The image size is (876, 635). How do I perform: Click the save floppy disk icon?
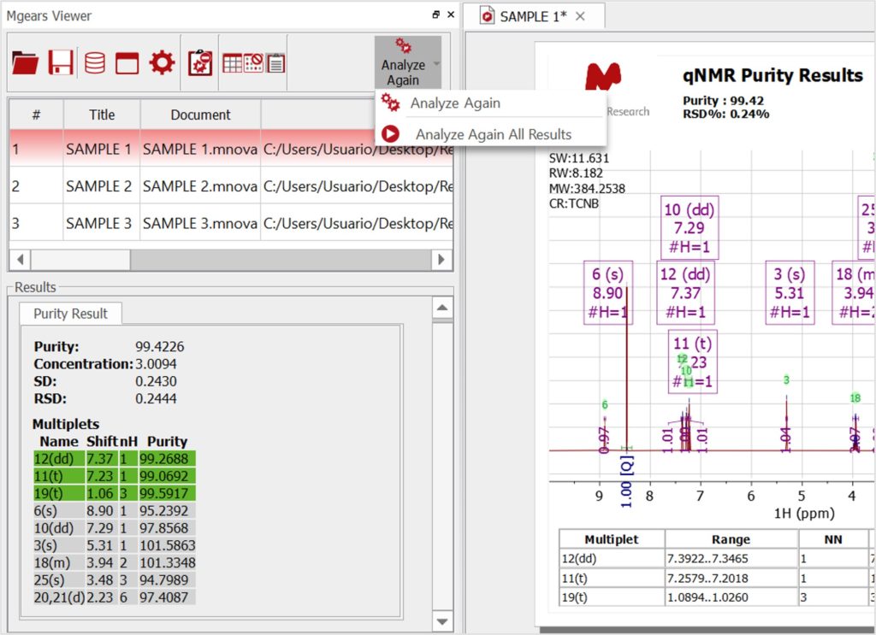(x=61, y=63)
